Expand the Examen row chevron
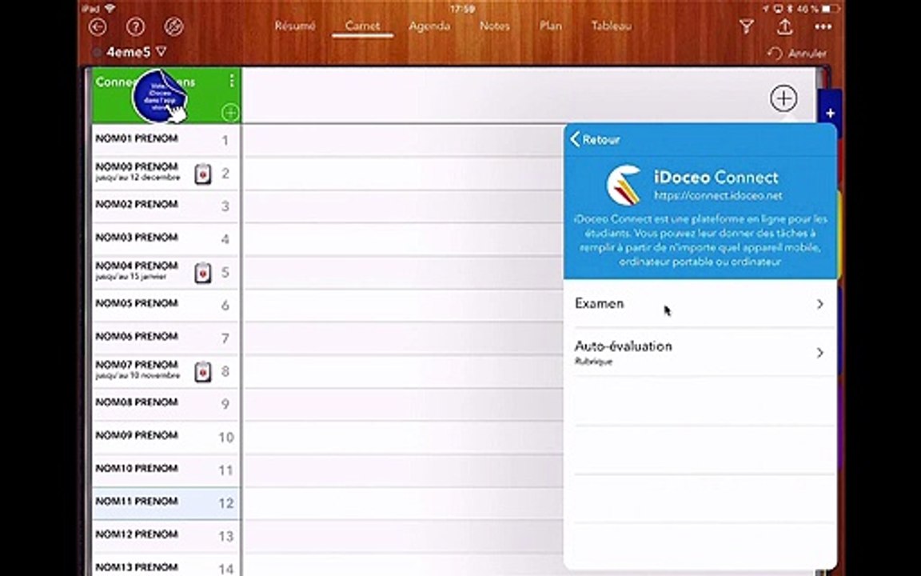The height and width of the screenshot is (576, 921). 820,305
